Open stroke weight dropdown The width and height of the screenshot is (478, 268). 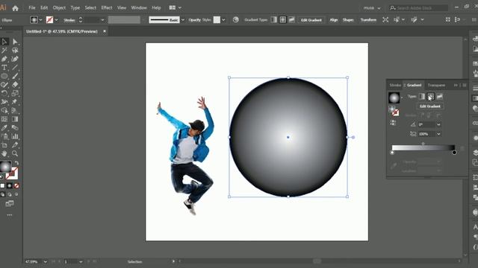click(x=102, y=20)
